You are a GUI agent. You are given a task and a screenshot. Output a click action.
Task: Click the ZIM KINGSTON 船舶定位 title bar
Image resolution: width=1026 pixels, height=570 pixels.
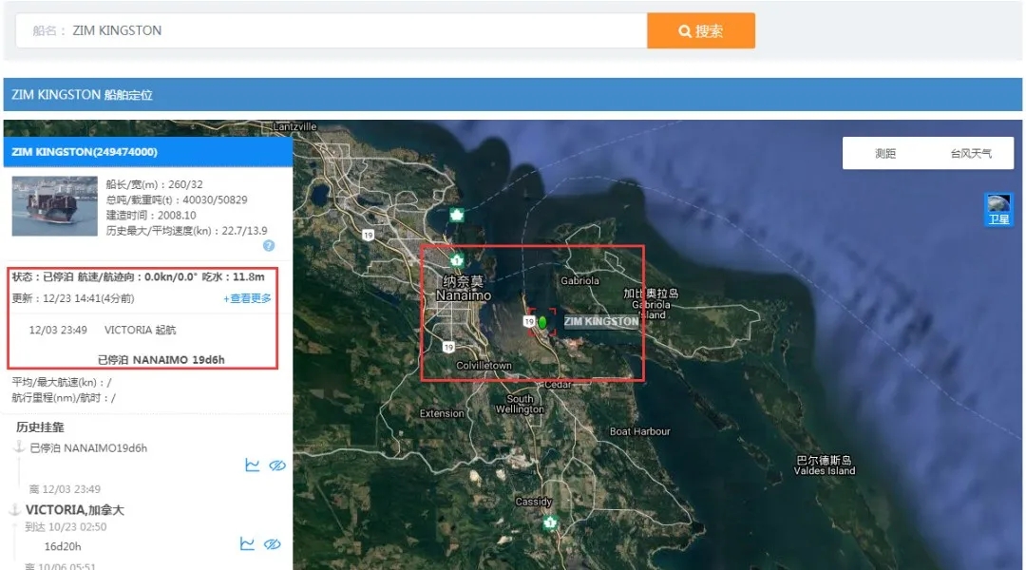[513, 95]
